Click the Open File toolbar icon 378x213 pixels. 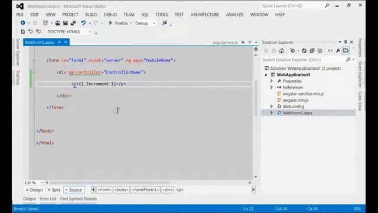click(x=58, y=23)
